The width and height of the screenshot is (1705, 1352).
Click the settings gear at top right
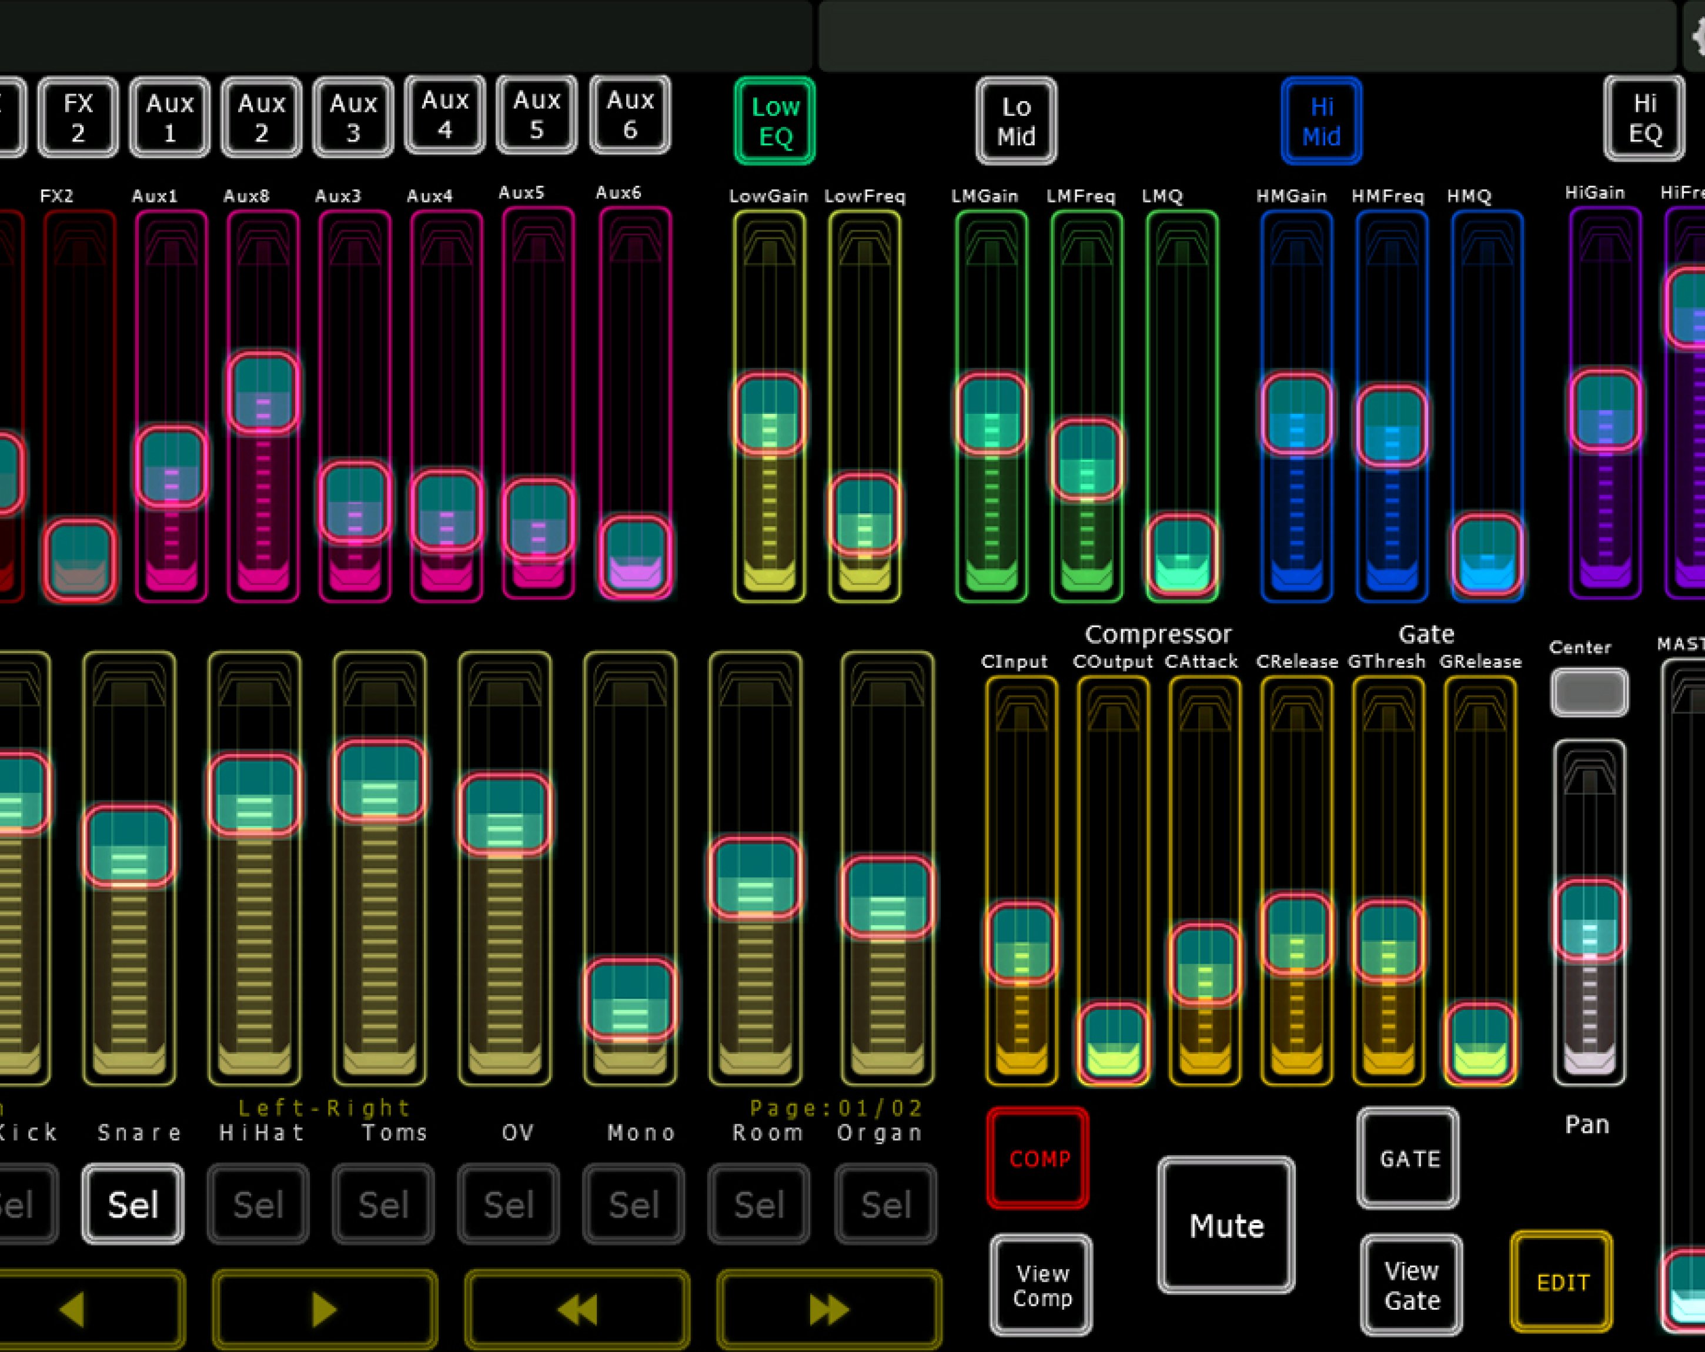coord(1697,36)
